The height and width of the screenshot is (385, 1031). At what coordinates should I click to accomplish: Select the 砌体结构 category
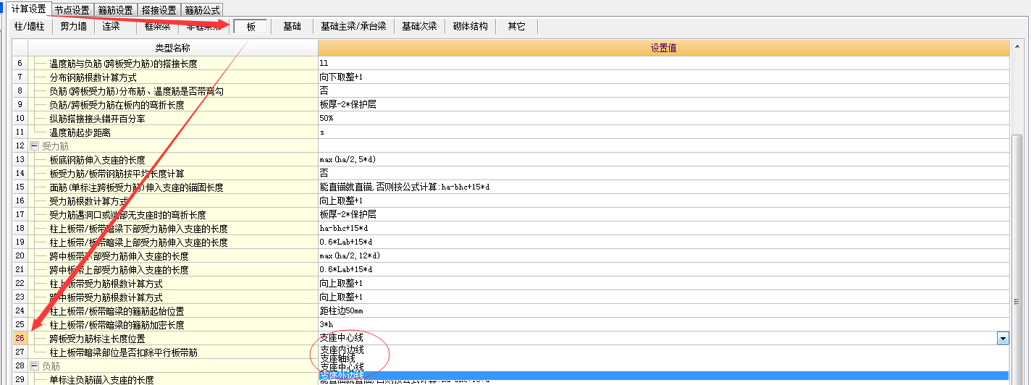[x=470, y=26]
